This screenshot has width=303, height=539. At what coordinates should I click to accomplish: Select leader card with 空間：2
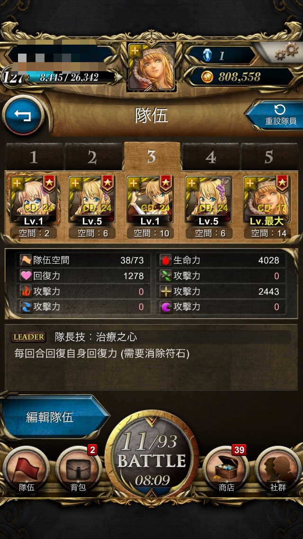33,206
